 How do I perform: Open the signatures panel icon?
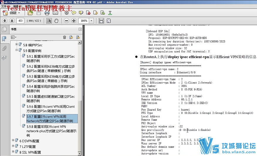[4, 58]
